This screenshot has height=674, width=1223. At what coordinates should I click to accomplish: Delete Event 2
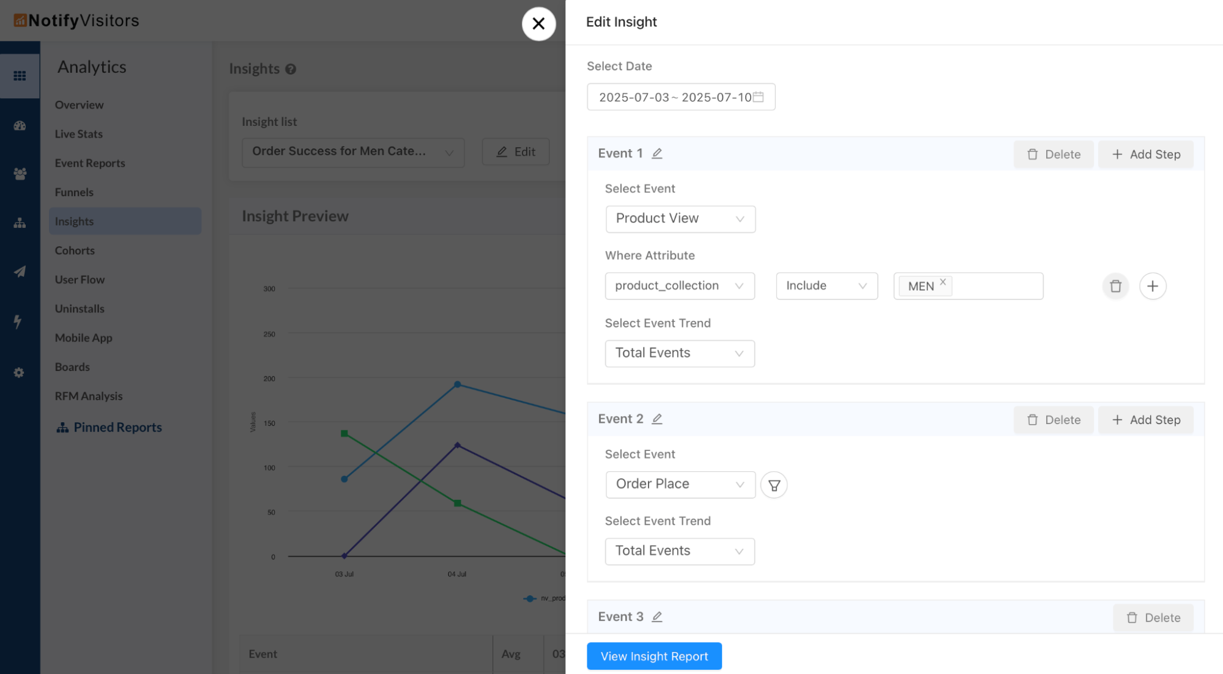[x=1054, y=420]
